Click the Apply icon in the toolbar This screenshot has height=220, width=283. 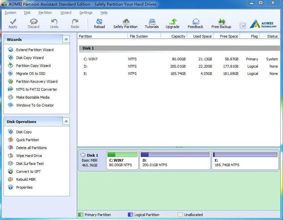pos(13,23)
